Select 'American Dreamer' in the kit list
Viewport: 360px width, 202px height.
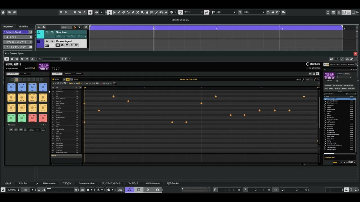tap(332, 101)
